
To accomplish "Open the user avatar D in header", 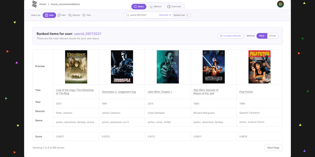I will pos(280,4).
